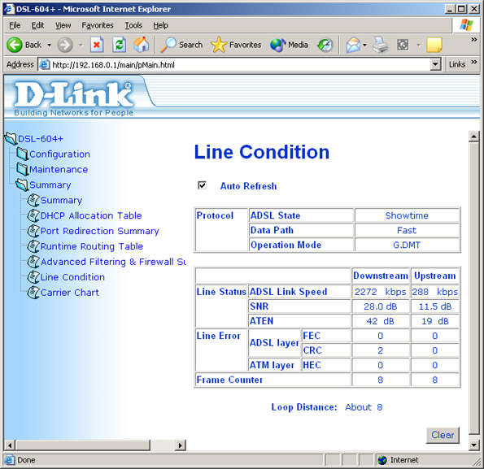Click the Clear button

click(x=443, y=435)
